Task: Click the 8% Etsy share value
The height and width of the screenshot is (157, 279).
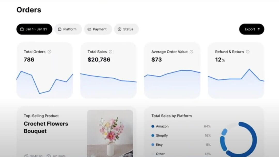Action: (208, 145)
